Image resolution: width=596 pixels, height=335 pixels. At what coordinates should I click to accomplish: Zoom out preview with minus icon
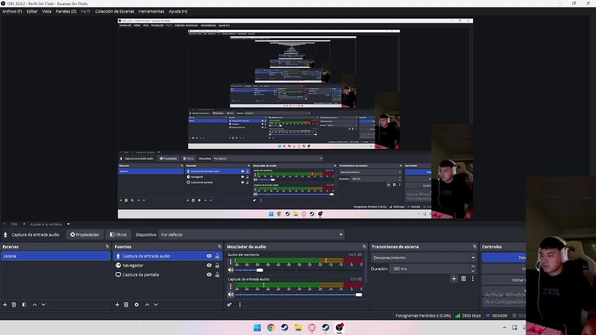tap(4, 224)
